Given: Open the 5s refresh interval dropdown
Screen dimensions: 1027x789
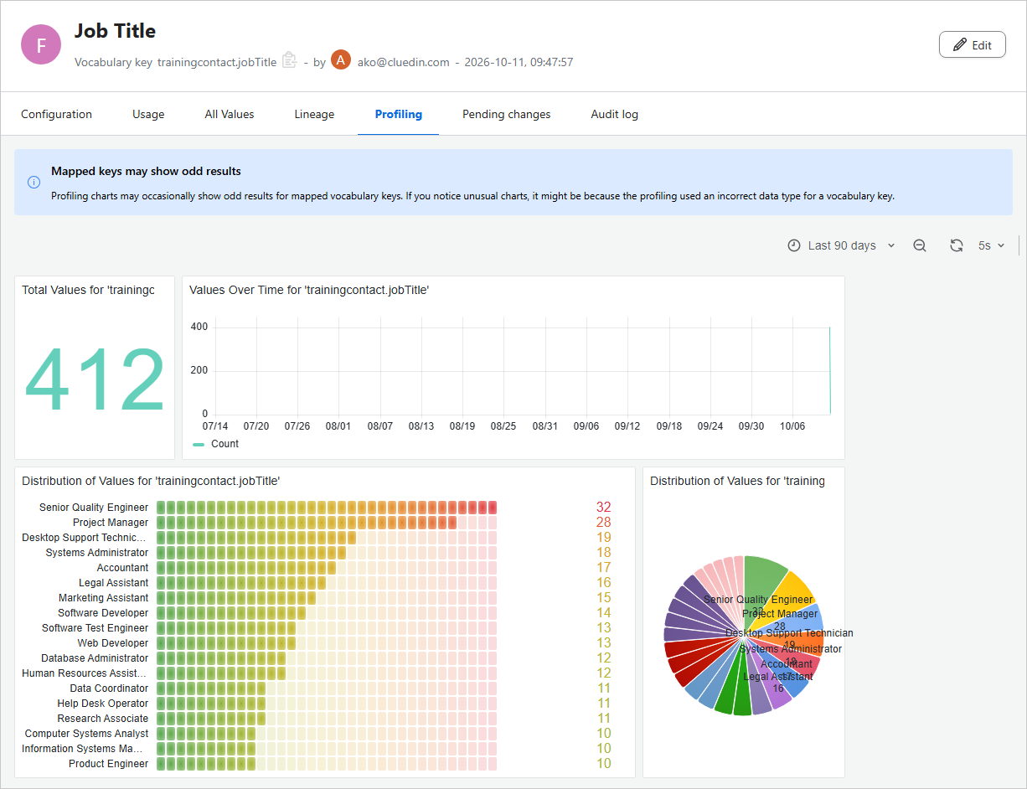Looking at the screenshot, I should pyautogui.click(x=991, y=245).
